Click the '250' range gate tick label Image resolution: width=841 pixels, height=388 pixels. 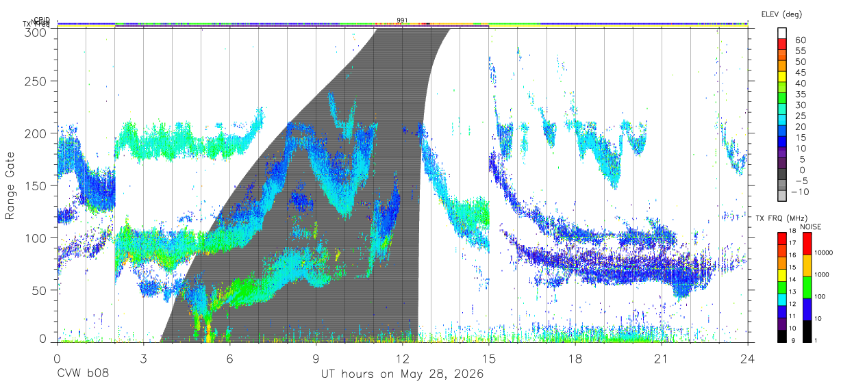[36, 81]
